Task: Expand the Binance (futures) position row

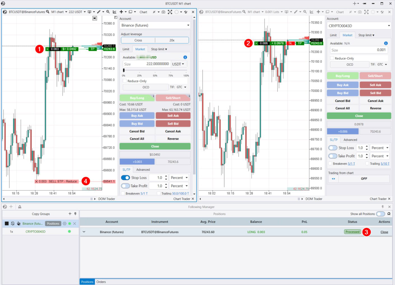Action: (84, 232)
